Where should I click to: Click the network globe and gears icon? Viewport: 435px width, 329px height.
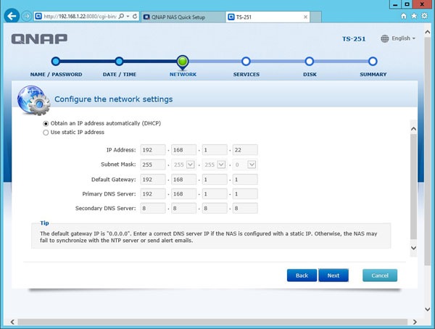tap(33, 100)
